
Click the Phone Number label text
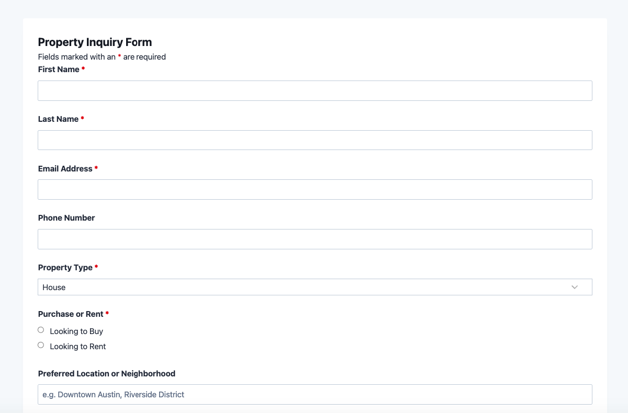click(66, 218)
